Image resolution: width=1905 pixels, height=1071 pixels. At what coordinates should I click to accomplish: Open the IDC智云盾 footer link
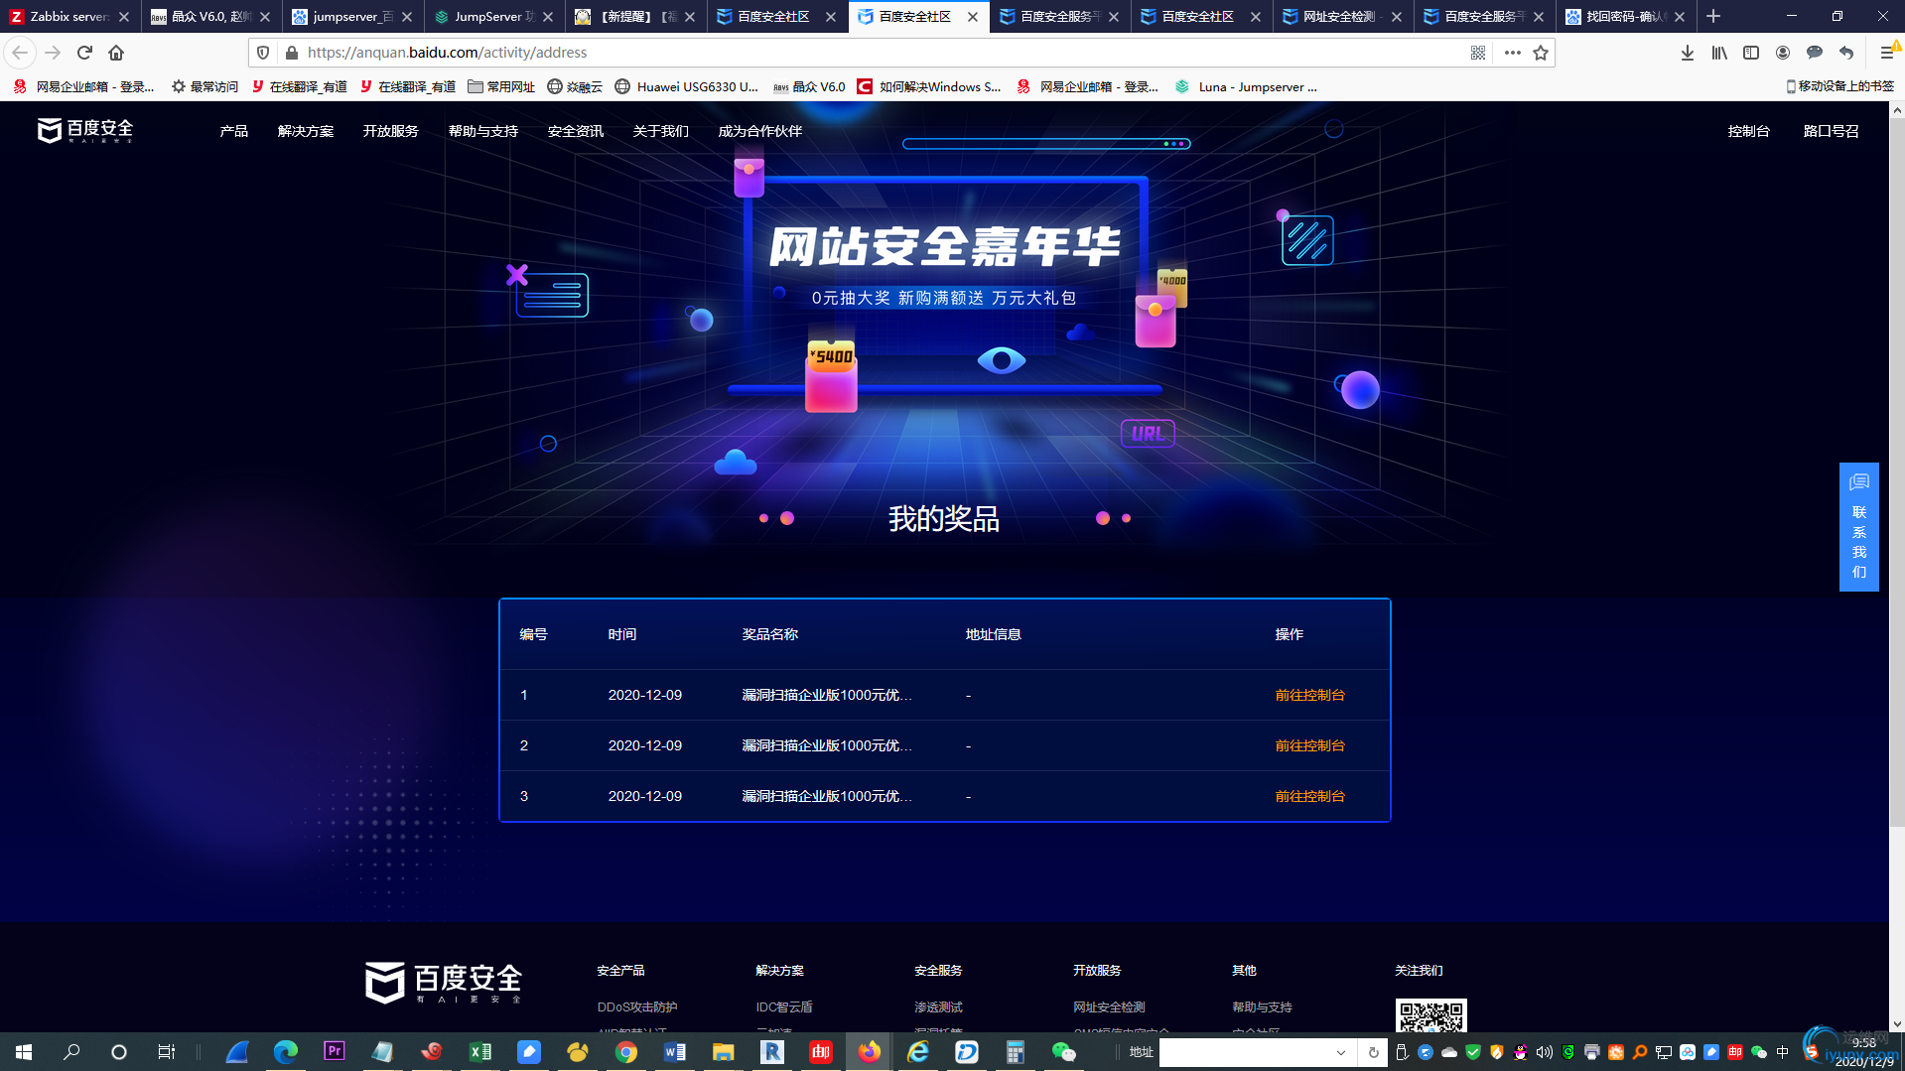pos(784,1006)
